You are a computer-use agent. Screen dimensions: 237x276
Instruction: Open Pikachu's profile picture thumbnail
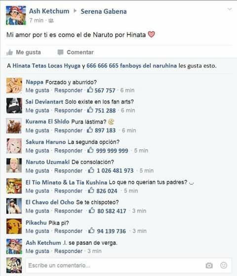(14, 226)
